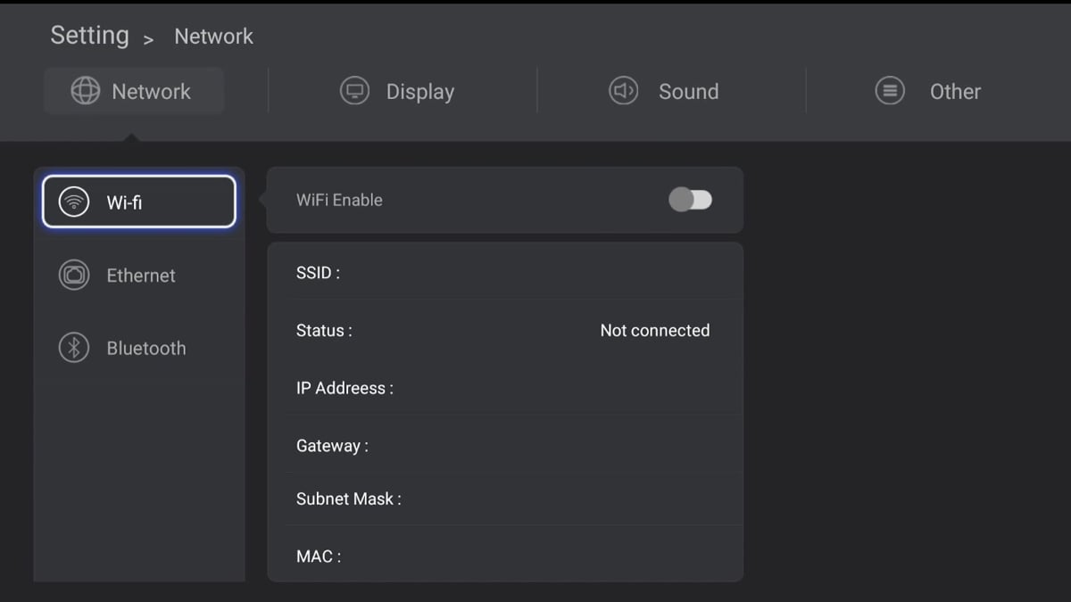The width and height of the screenshot is (1071, 602).
Task: Switch to the Display tab
Action: click(x=419, y=92)
